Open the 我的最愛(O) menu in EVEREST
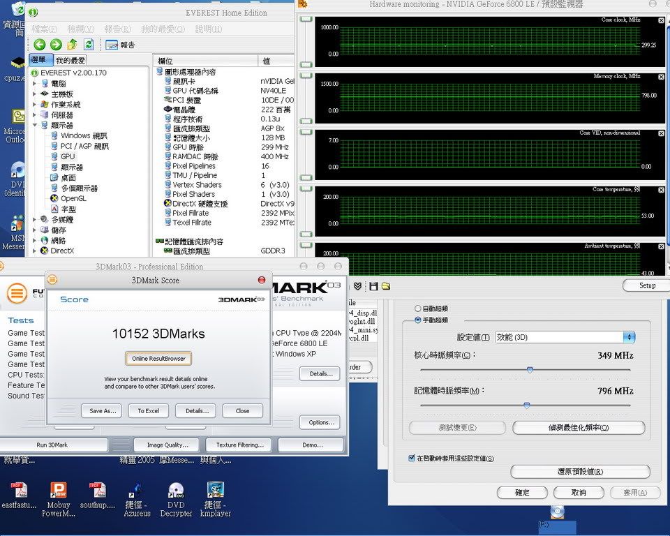Viewport: 670px width, 536px height. pyautogui.click(x=163, y=29)
